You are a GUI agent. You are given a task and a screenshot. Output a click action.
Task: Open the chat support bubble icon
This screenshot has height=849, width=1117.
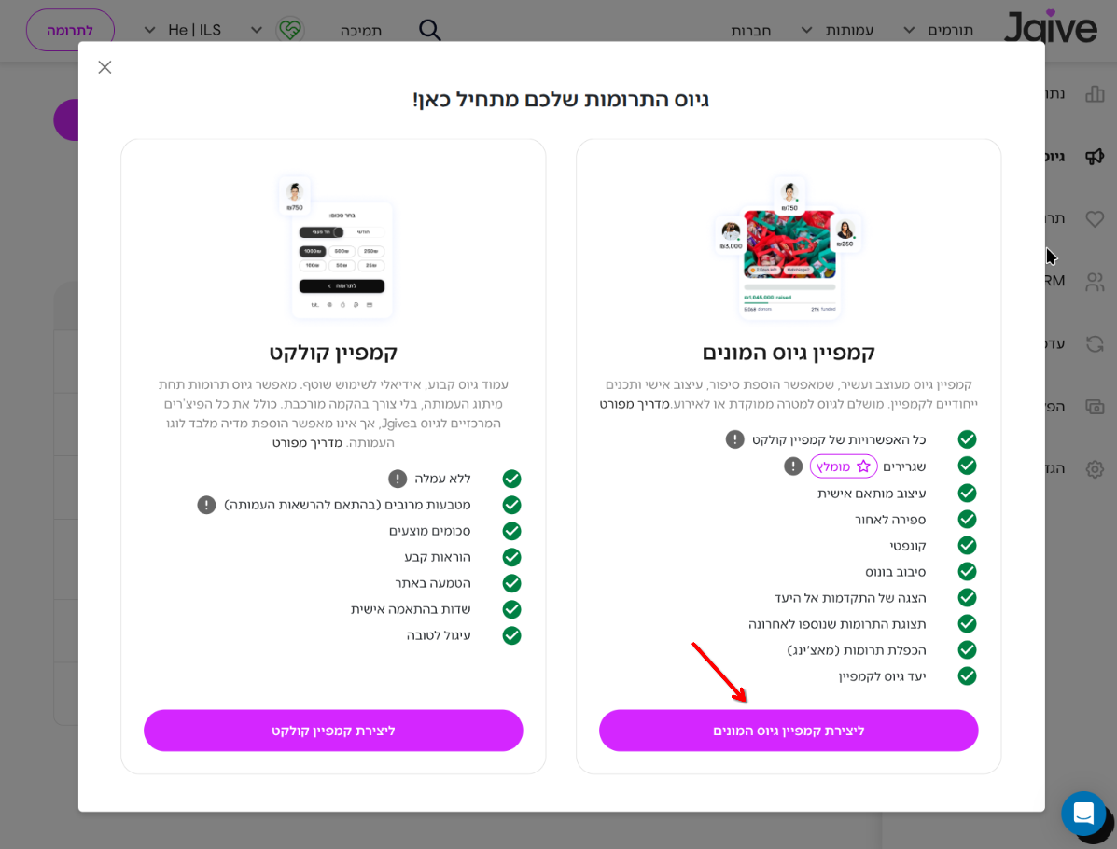1082,813
